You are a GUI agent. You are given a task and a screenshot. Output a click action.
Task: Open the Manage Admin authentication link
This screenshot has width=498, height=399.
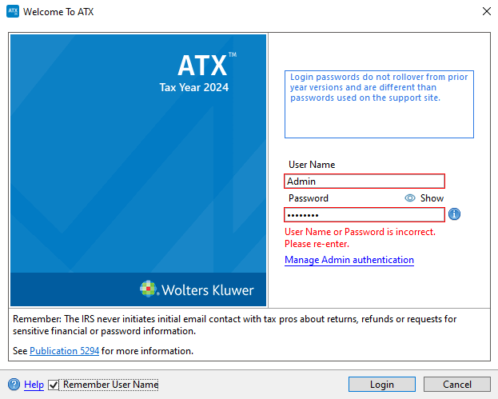click(x=349, y=260)
